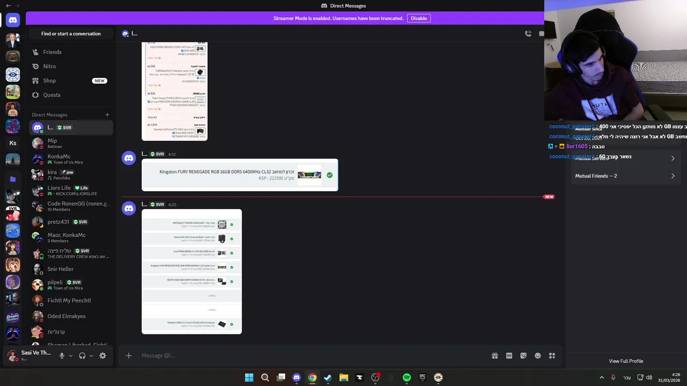This screenshot has width=687, height=386.
Task: Open the Friends page
Action: [71, 52]
